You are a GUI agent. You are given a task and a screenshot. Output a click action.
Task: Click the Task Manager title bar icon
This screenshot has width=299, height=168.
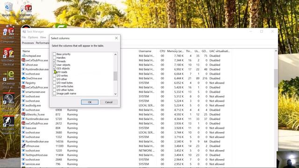24,31
